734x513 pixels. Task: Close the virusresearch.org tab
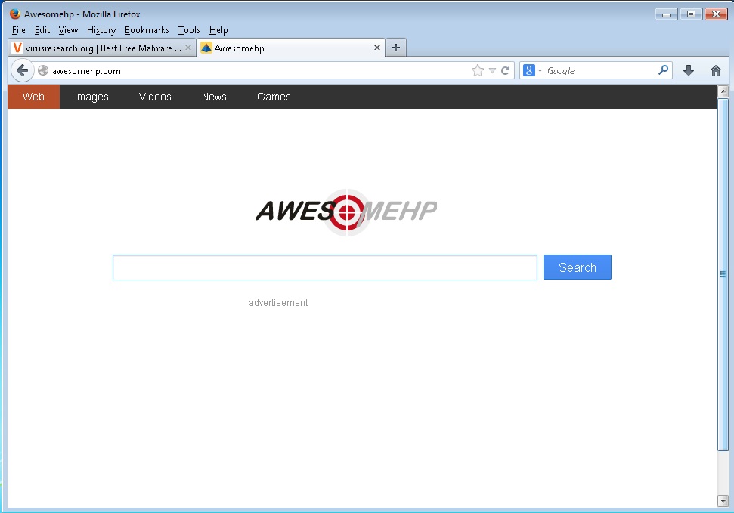point(188,48)
